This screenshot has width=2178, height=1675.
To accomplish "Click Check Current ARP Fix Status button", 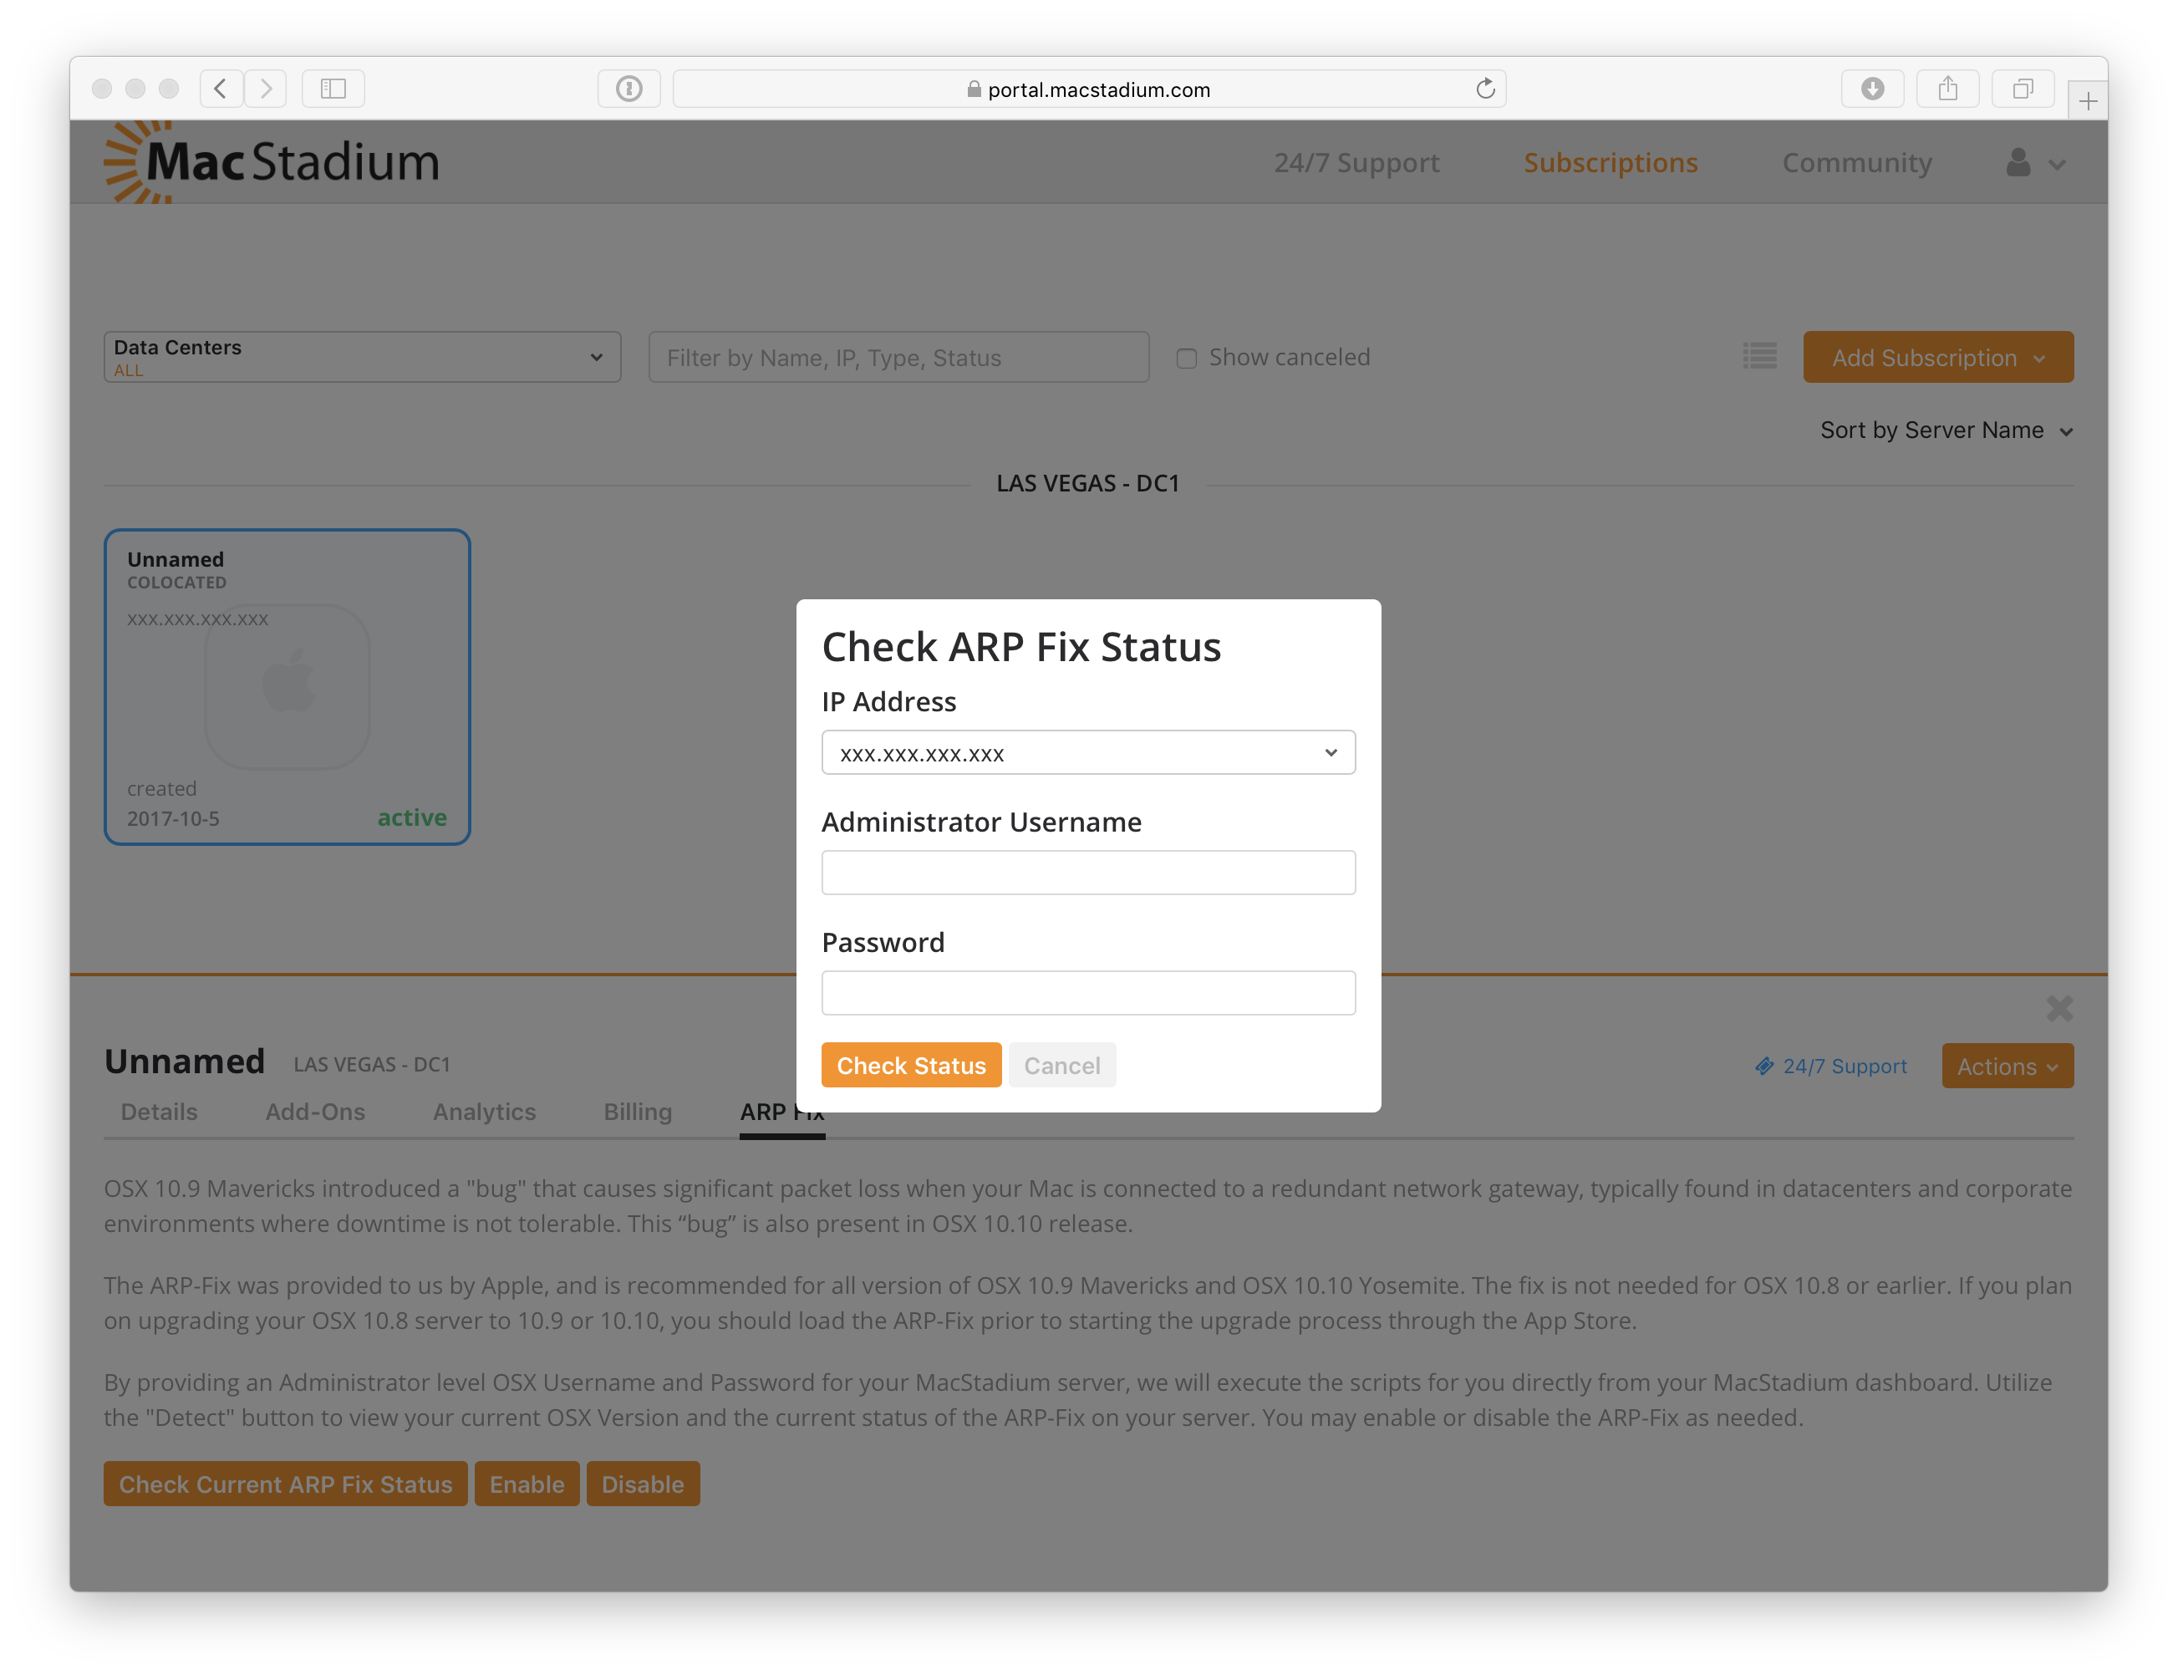I will (285, 1484).
